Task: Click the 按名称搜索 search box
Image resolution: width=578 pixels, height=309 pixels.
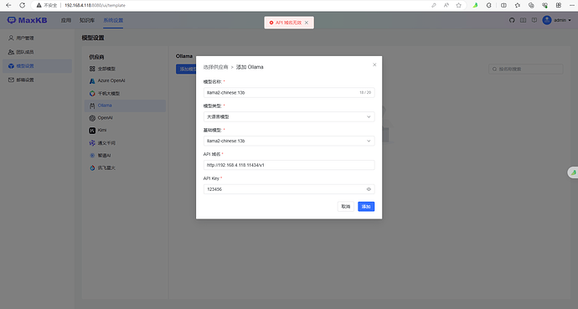Action: [526, 69]
